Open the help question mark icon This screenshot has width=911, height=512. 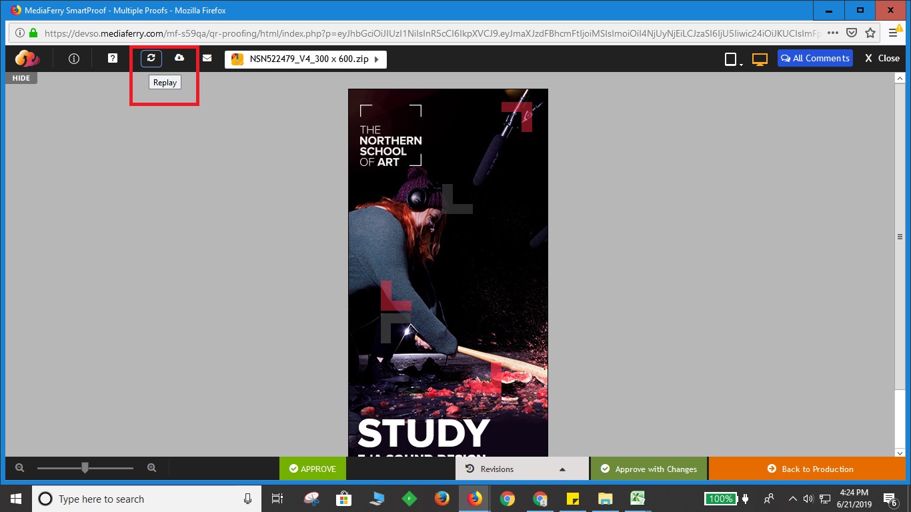pos(113,58)
